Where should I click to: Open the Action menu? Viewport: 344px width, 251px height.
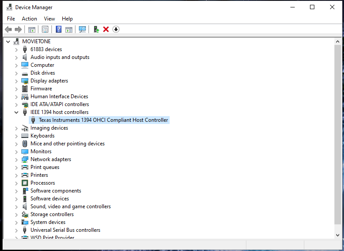pos(29,19)
